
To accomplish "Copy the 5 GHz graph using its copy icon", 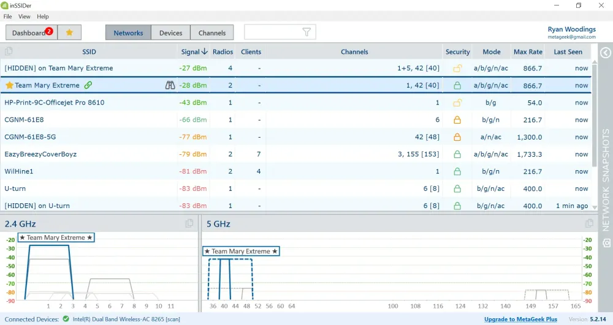I will (x=589, y=224).
